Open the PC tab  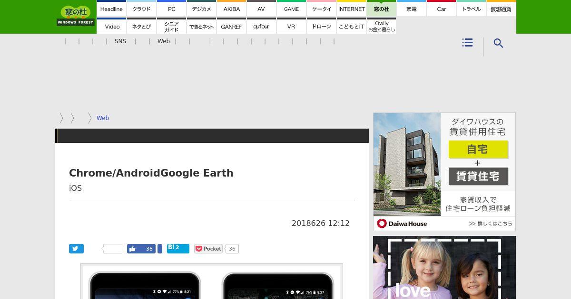tap(172, 9)
